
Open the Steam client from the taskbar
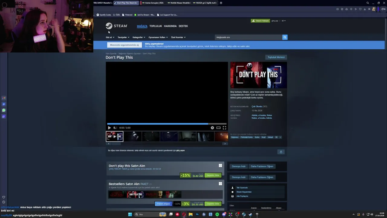click(x=250, y=214)
